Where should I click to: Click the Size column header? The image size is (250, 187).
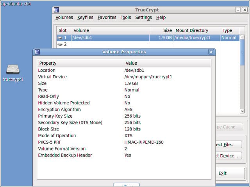click(161, 30)
